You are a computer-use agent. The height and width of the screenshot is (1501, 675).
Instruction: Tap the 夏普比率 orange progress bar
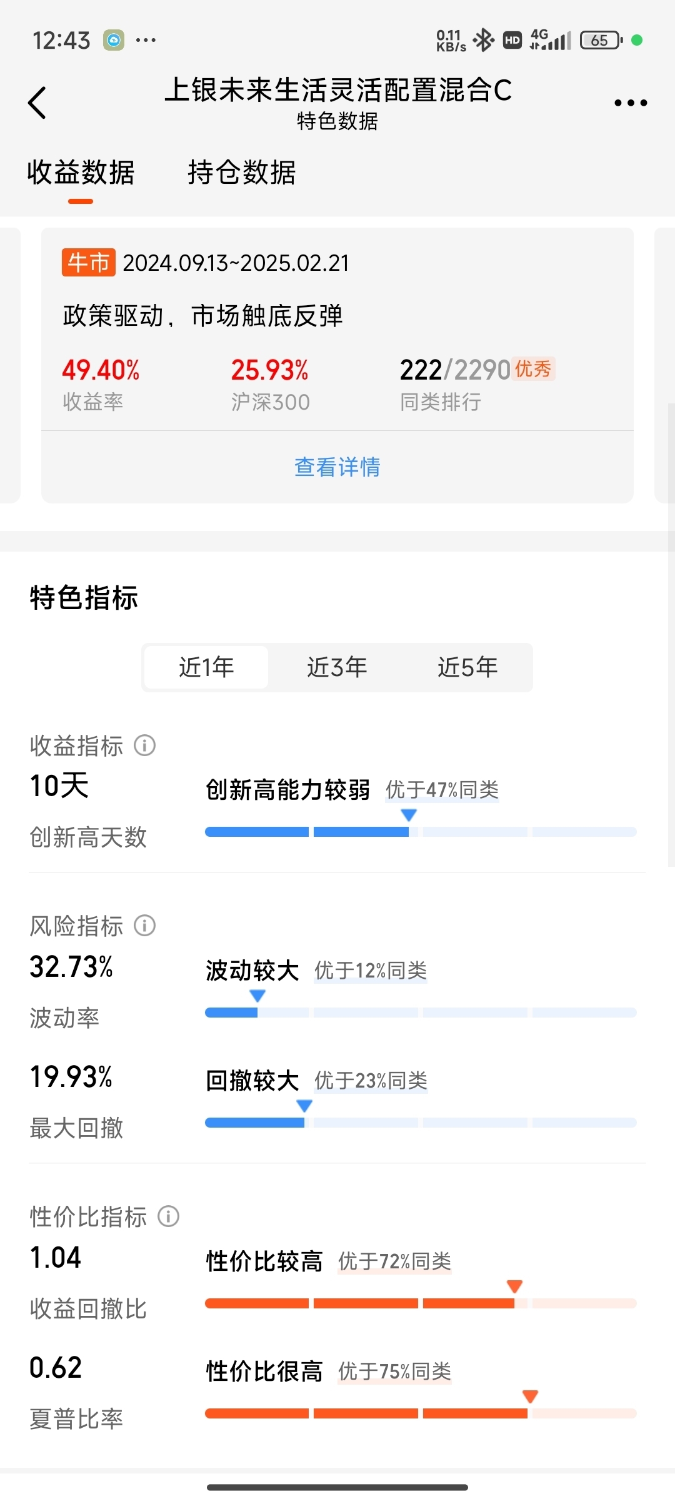point(421,1413)
